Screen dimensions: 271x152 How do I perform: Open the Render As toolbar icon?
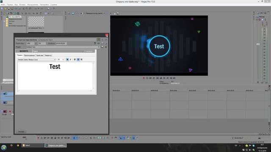16,8
